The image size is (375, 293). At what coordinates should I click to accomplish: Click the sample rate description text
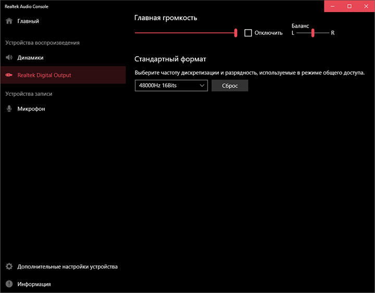[249, 73]
